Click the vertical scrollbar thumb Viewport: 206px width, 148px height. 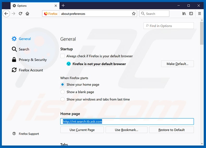[x=202, y=33]
